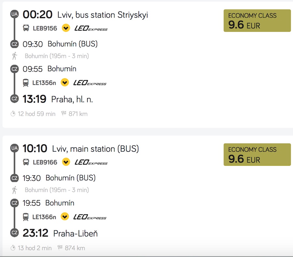Select Economy Class 9.6 EUR for 10:10 departure
This screenshot has height=257, width=293.
click(257, 155)
